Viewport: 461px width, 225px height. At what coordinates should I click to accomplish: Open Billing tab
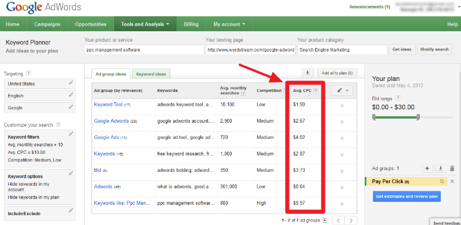tap(191, 24)
